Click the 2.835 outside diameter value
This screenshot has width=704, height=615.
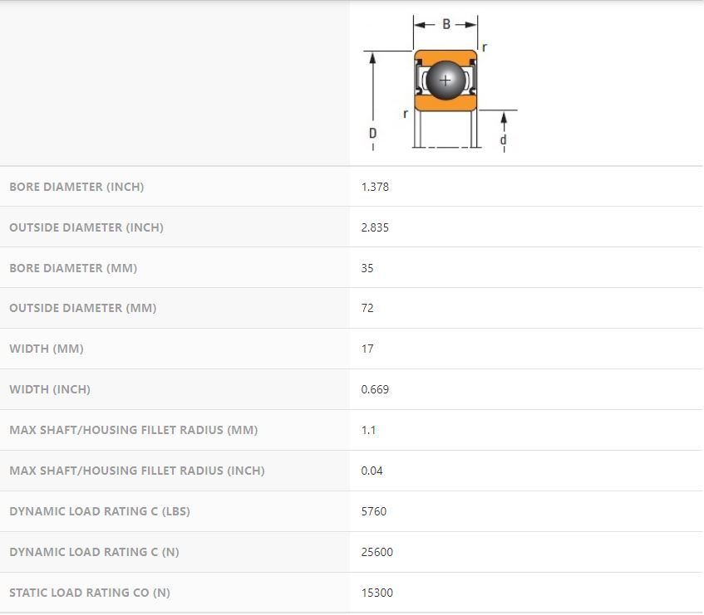[x=375, y=227]
